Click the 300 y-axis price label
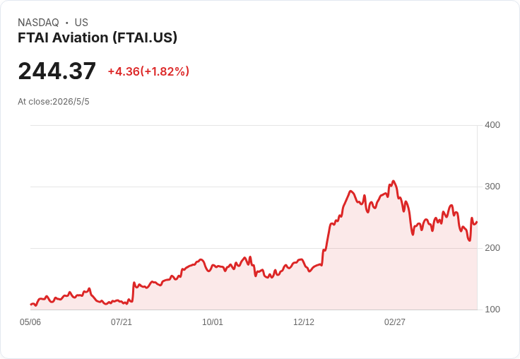Image resolution: width=520 pixels, height=359 pixels. click(x=492, y=187)
